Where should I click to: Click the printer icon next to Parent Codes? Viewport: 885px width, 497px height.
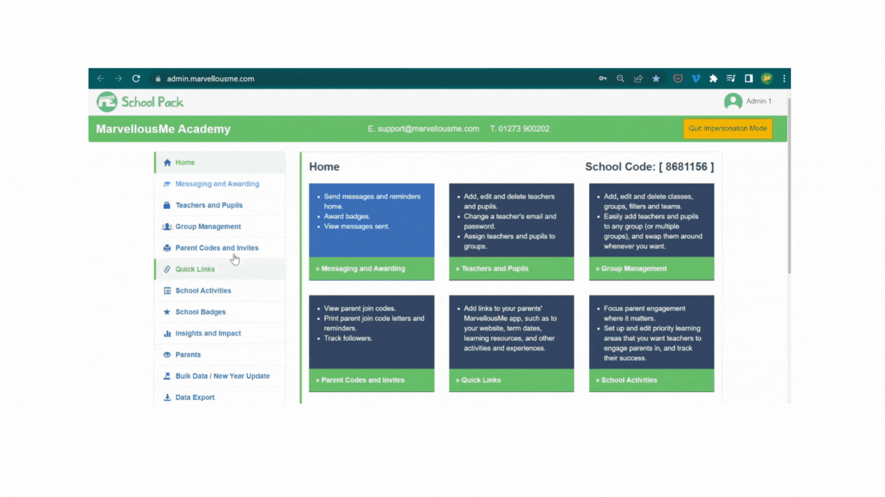167,248
